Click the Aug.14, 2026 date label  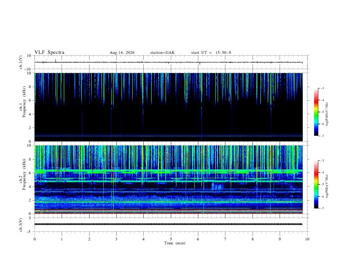coord(122,53)
